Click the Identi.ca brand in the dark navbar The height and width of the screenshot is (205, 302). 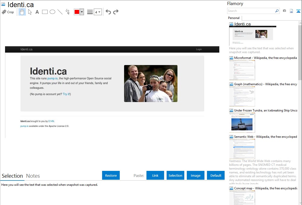click(26, 49)
